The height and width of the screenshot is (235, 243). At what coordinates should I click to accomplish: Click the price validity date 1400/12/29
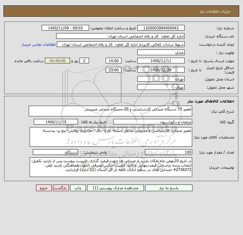coord(161,70)
